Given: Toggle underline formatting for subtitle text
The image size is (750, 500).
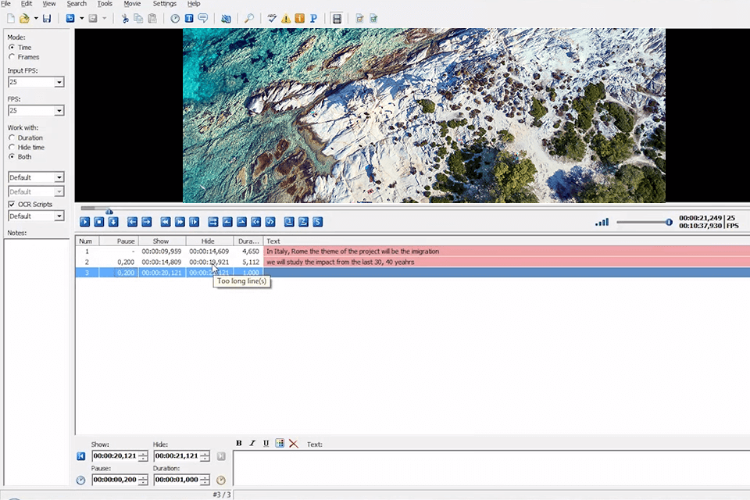Looking at the screenshot, I should click(x=266, y=444).
